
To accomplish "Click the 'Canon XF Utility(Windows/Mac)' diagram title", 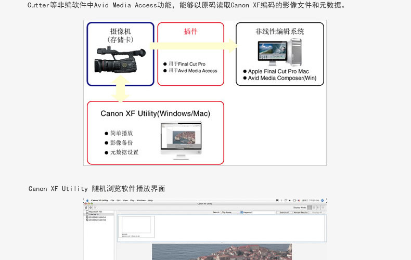I will click(156, 113).
